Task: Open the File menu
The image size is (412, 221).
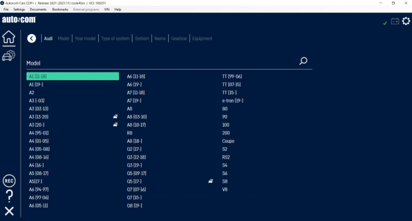Action: click(6, 9)
